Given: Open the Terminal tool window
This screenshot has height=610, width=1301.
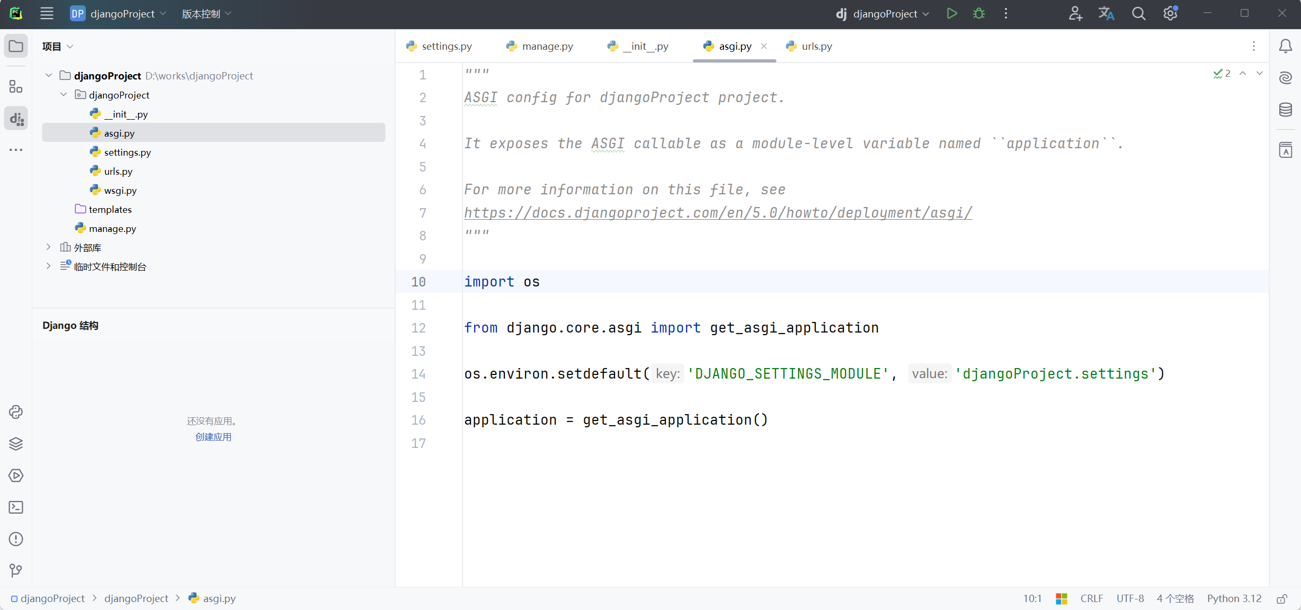Looking at the screenshot, I should pyautogui.click(x=16, y=507).
